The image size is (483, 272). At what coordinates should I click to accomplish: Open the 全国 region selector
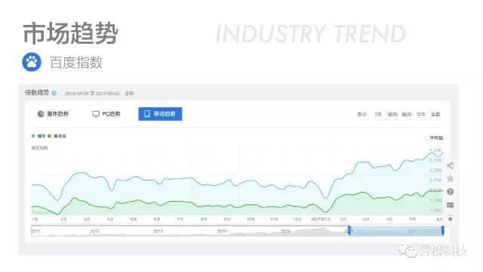coord(129,93)
